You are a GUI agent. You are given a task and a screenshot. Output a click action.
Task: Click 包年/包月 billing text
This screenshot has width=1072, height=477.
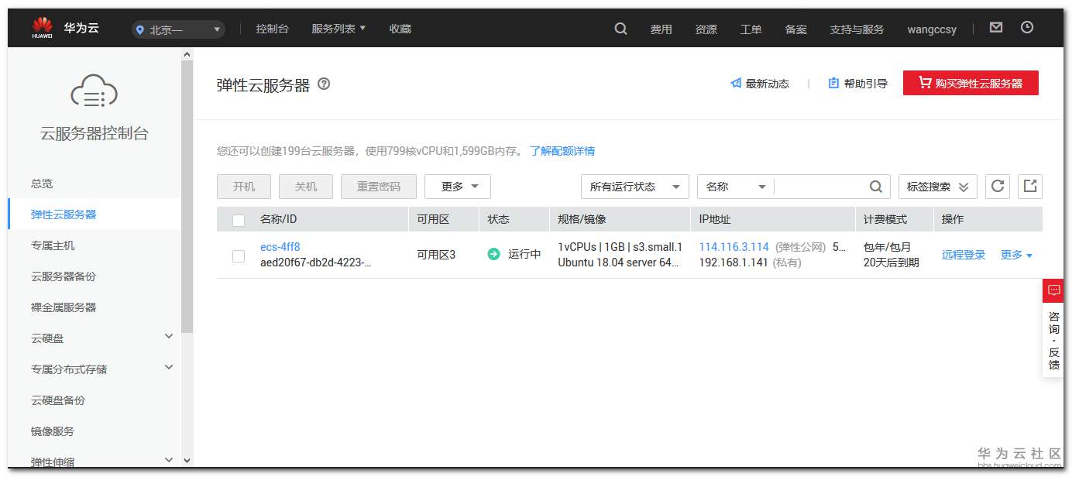point(887,247)
